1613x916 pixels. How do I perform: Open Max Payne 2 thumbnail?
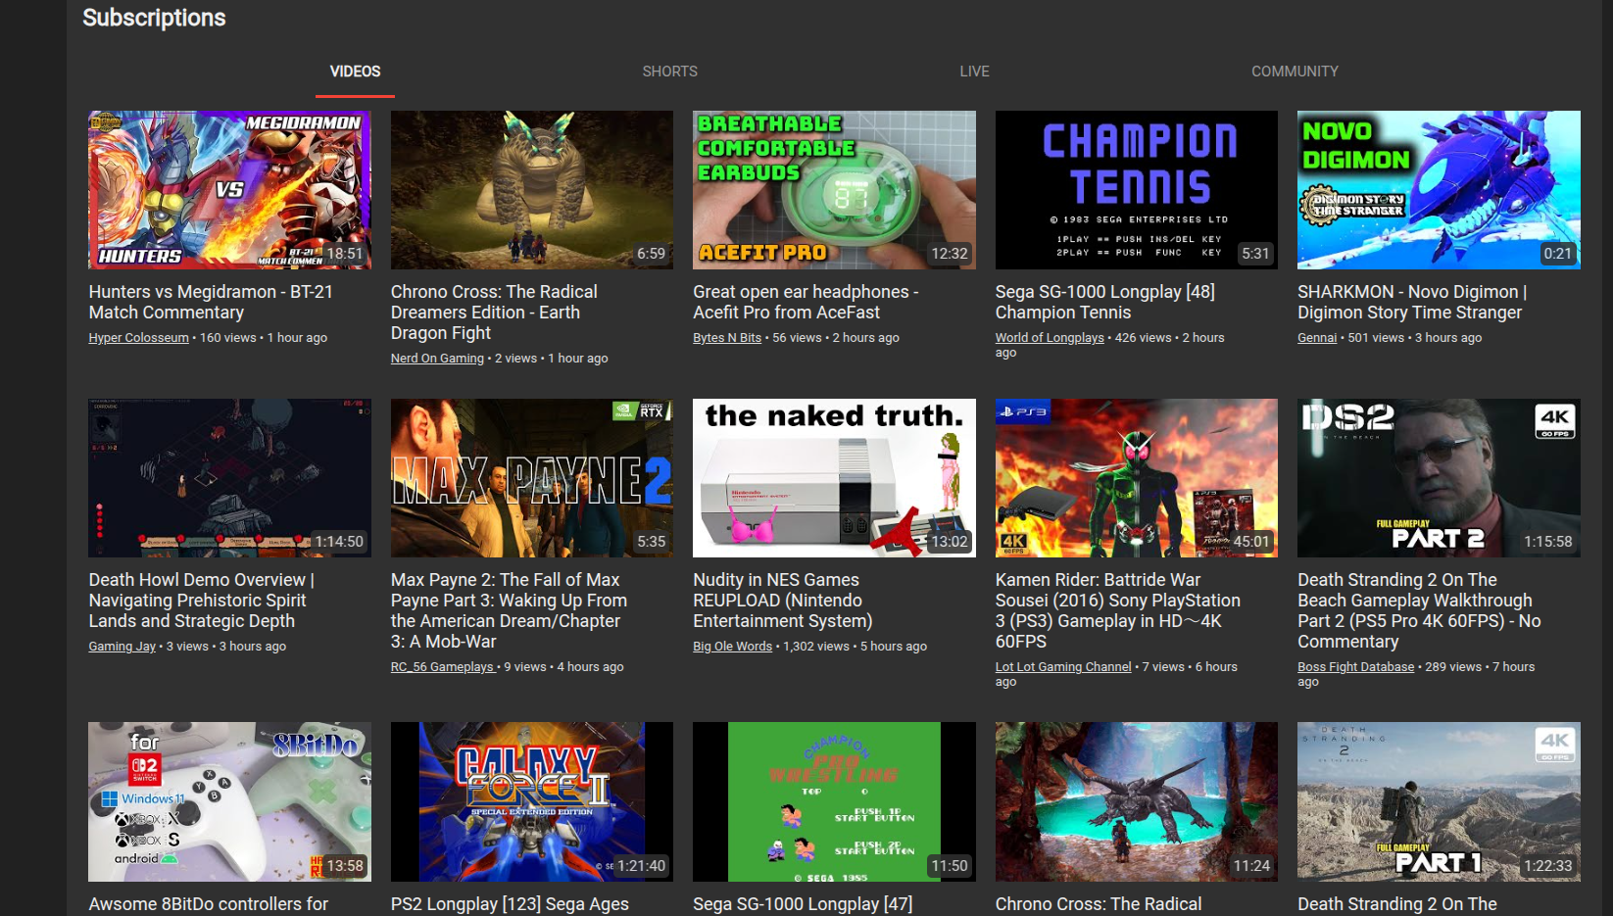click(532, 478)
